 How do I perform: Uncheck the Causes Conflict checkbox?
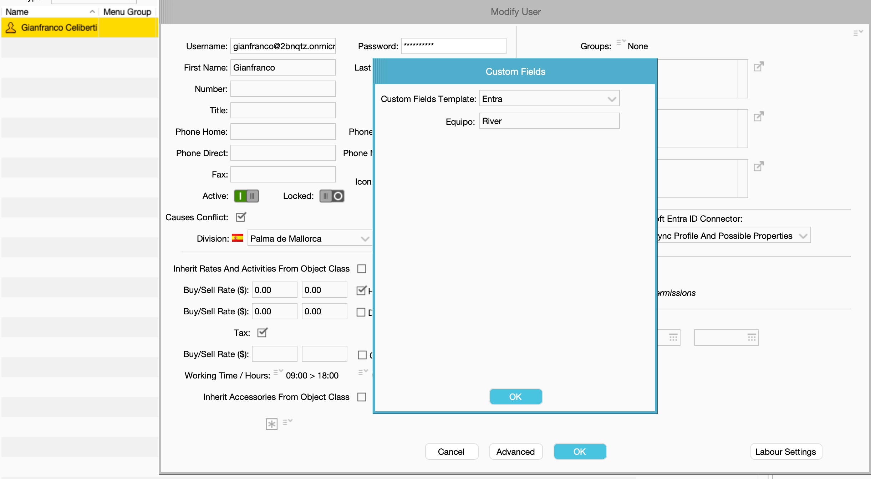241,217
